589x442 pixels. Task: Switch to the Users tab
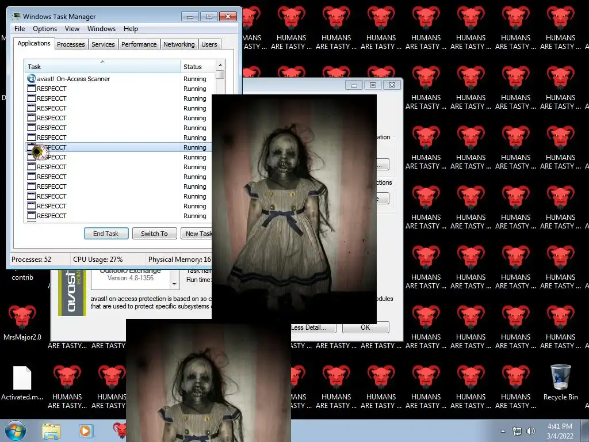click(x=209, y=44)
